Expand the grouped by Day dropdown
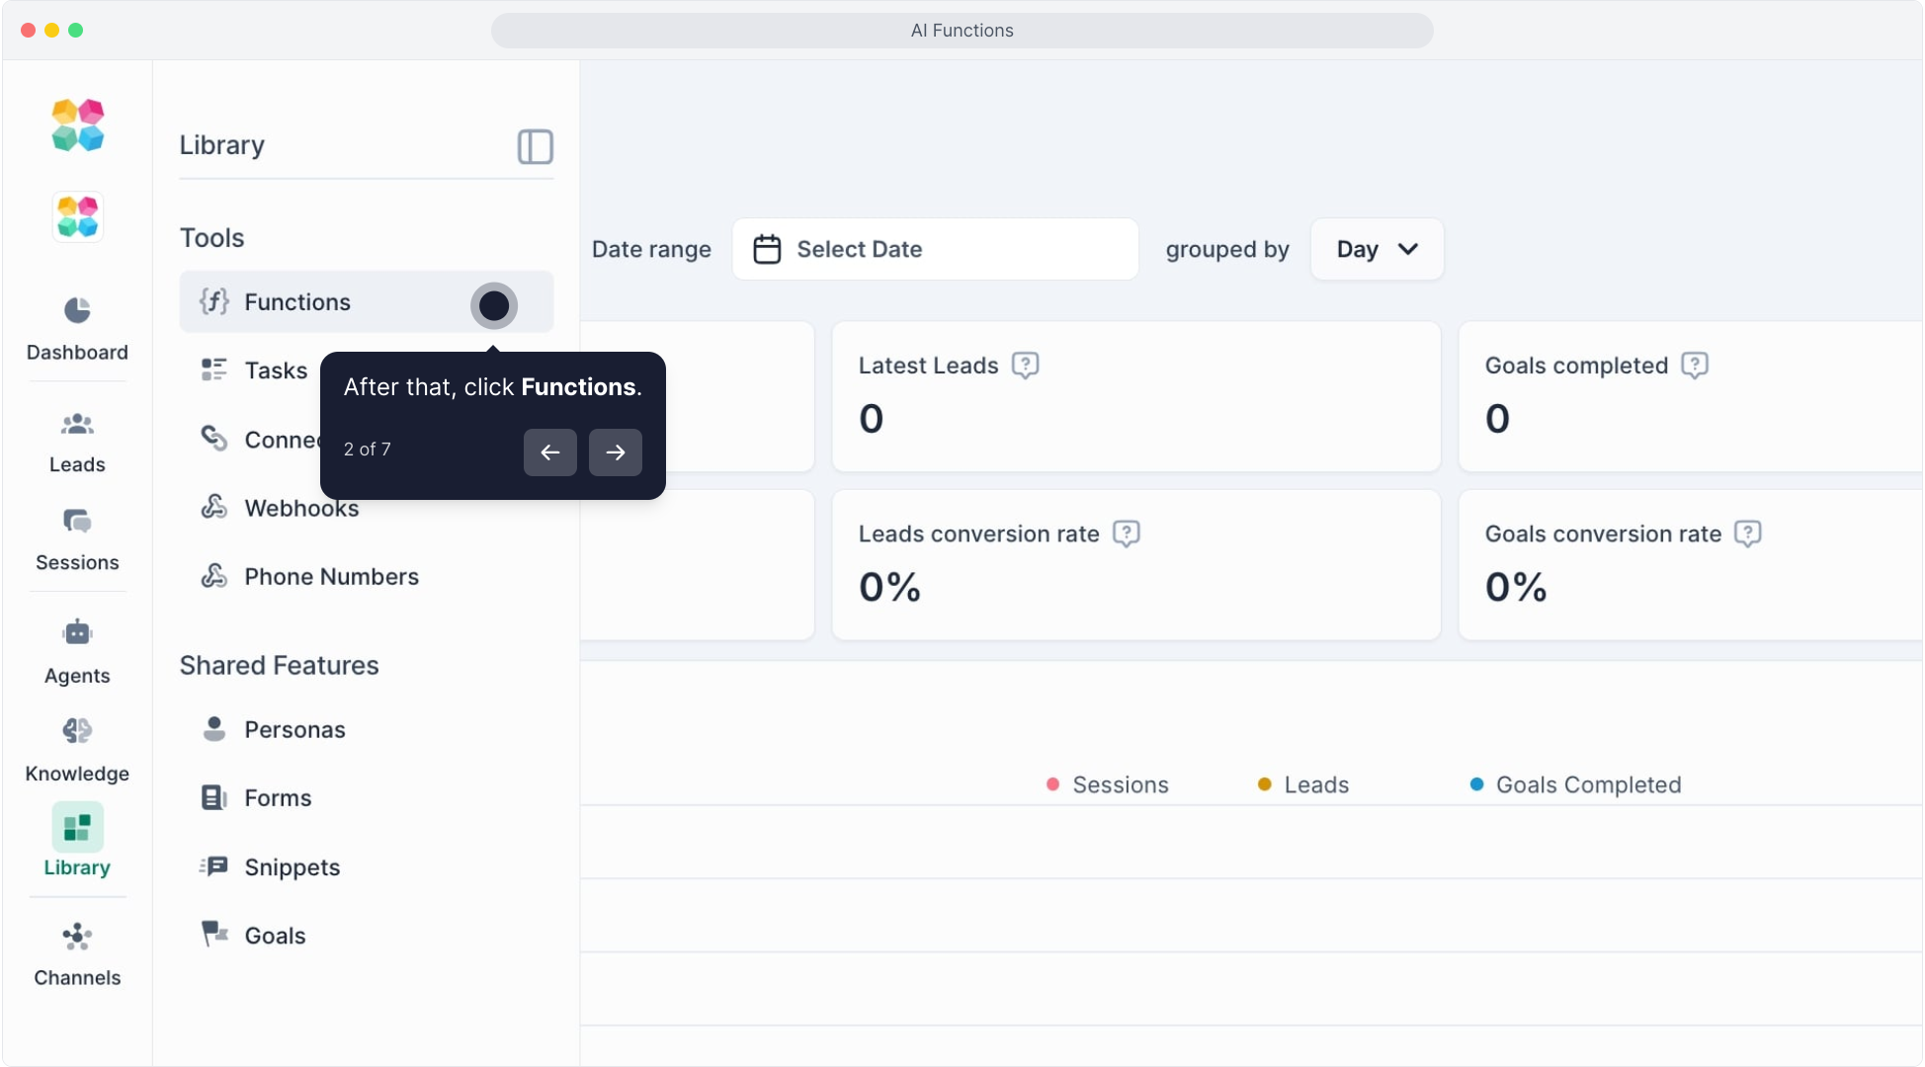 1377,249
